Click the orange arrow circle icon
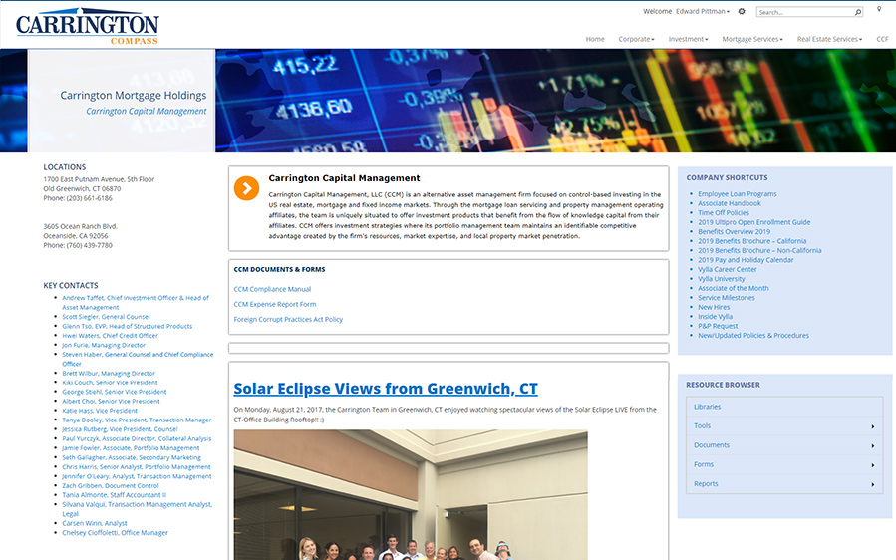 tap(247, 188)
